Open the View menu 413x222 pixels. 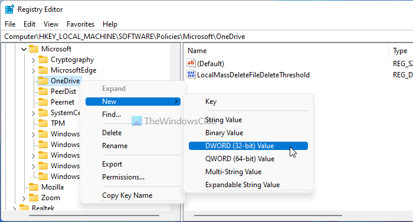[x=51, y=24]
